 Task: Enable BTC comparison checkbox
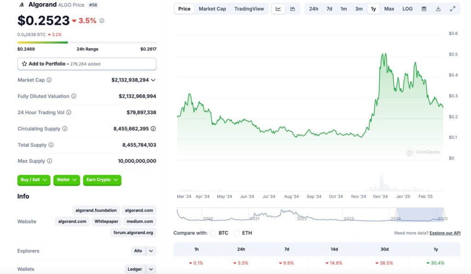[x=213, y=233]
